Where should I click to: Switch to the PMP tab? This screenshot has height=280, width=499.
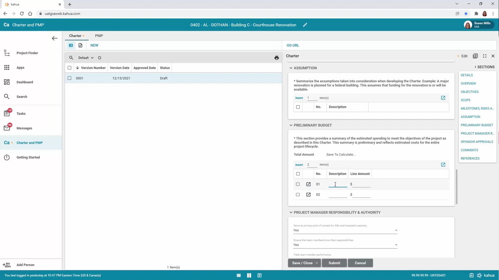pos(99,36)
